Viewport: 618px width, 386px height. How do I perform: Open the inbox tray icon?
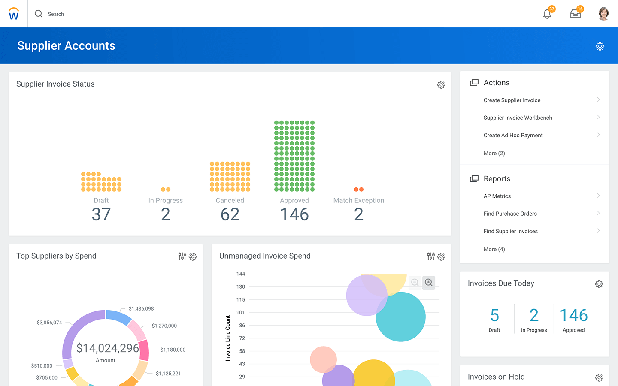click(575, 14)
